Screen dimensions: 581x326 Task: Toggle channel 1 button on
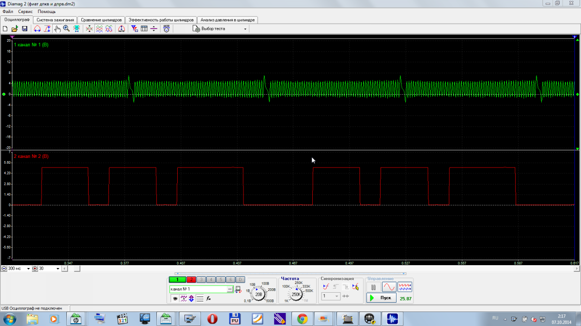click(x=177, y=279)
